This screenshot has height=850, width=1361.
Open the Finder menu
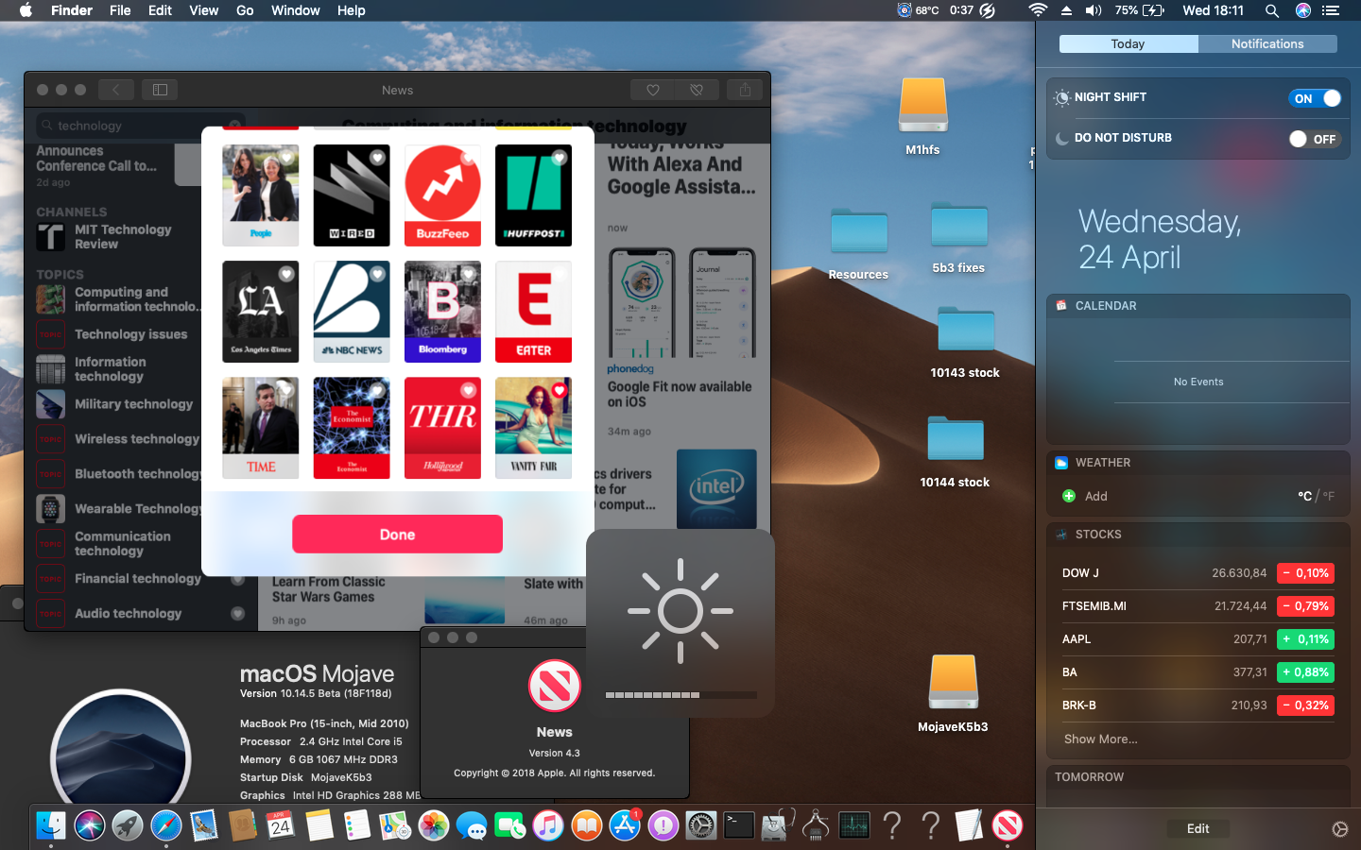[x=72, y=10]
